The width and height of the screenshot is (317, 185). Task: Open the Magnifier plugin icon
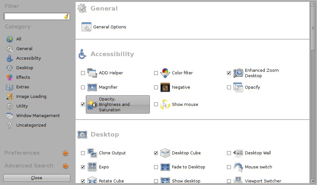(92, 87)
